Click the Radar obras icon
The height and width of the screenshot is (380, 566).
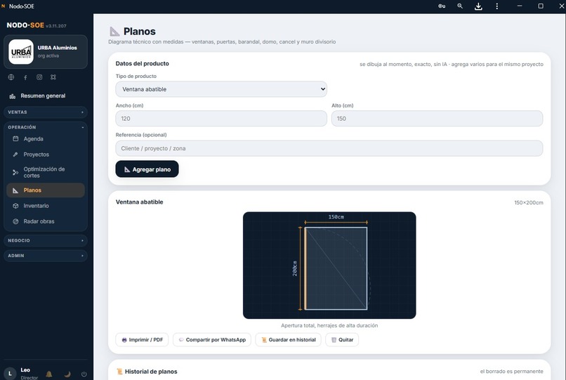point(15,221)
